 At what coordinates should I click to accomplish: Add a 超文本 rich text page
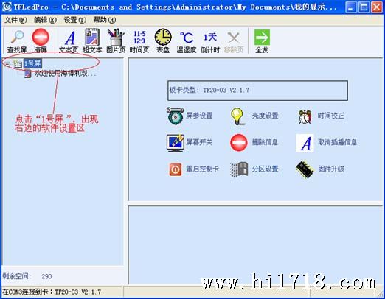[x=92, y=41]
